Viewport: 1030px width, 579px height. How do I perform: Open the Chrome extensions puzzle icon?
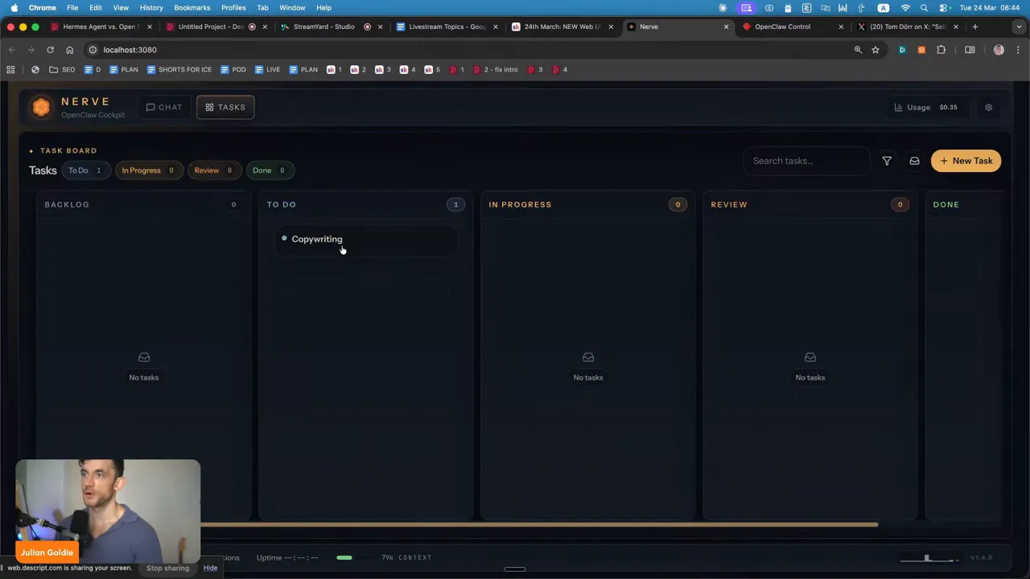941,50
